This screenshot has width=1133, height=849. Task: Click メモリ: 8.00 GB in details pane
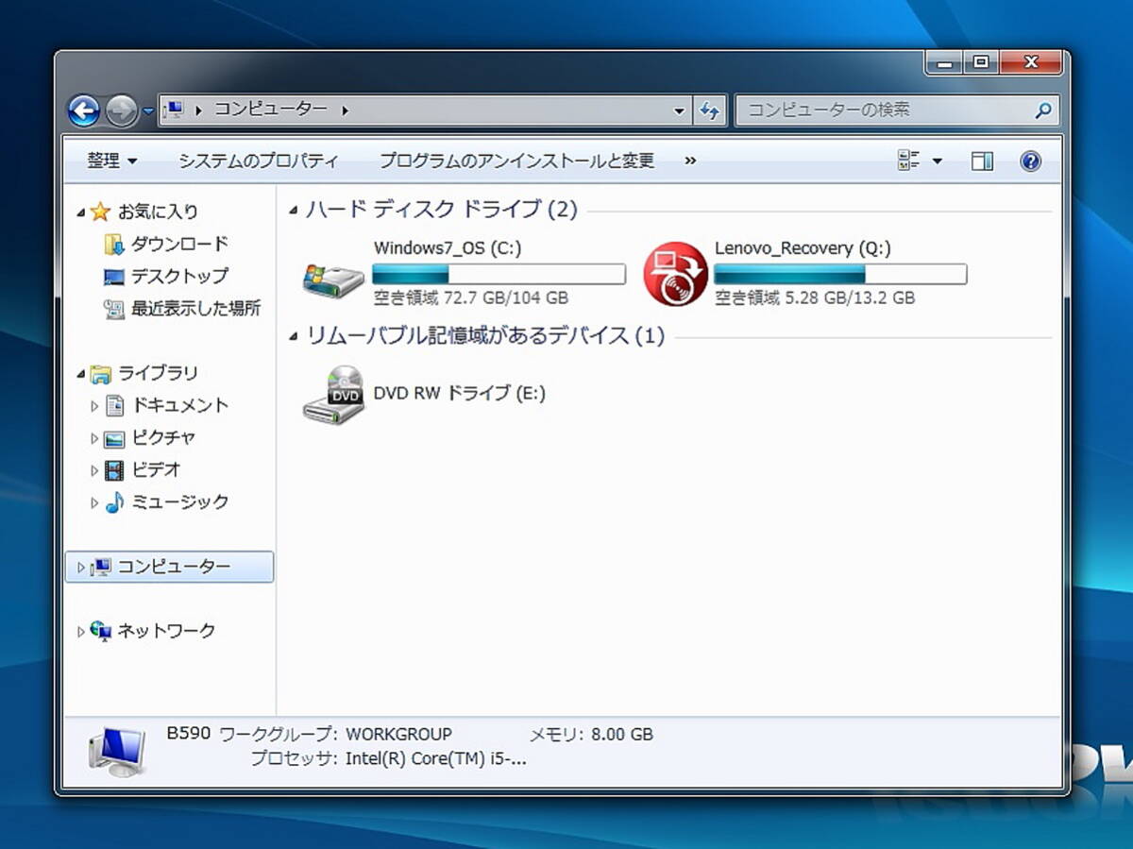click(591, 735)
